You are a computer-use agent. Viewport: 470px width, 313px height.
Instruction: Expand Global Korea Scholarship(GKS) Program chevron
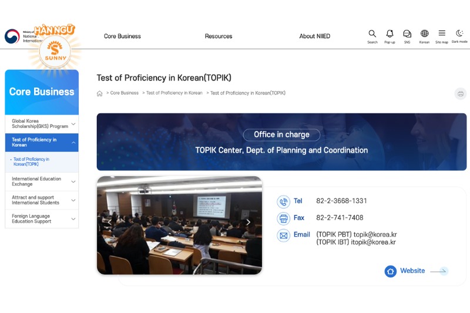(x=73, y=124)
